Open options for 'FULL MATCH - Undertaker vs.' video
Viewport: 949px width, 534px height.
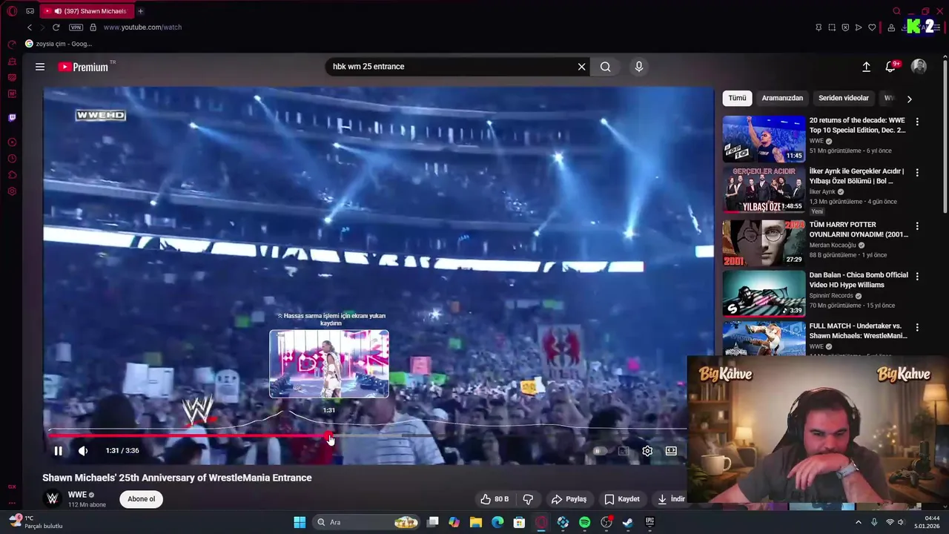[917, 328]
